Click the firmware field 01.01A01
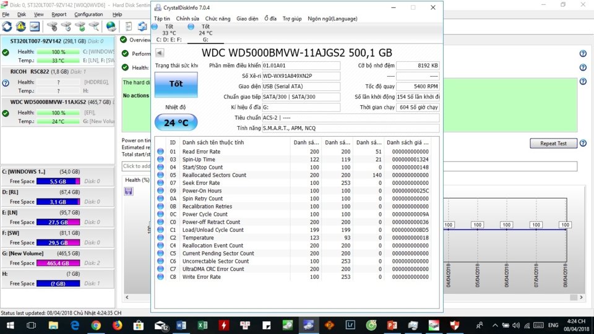This screenshot has width=594, height=334. pyautogui.click(x=301, y=66)
